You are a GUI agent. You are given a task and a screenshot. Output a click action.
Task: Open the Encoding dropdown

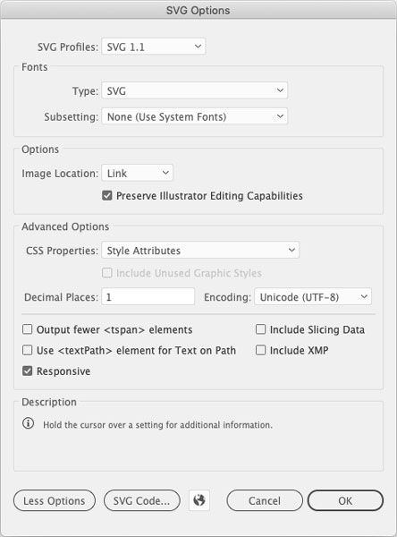[x=313, y=296]
